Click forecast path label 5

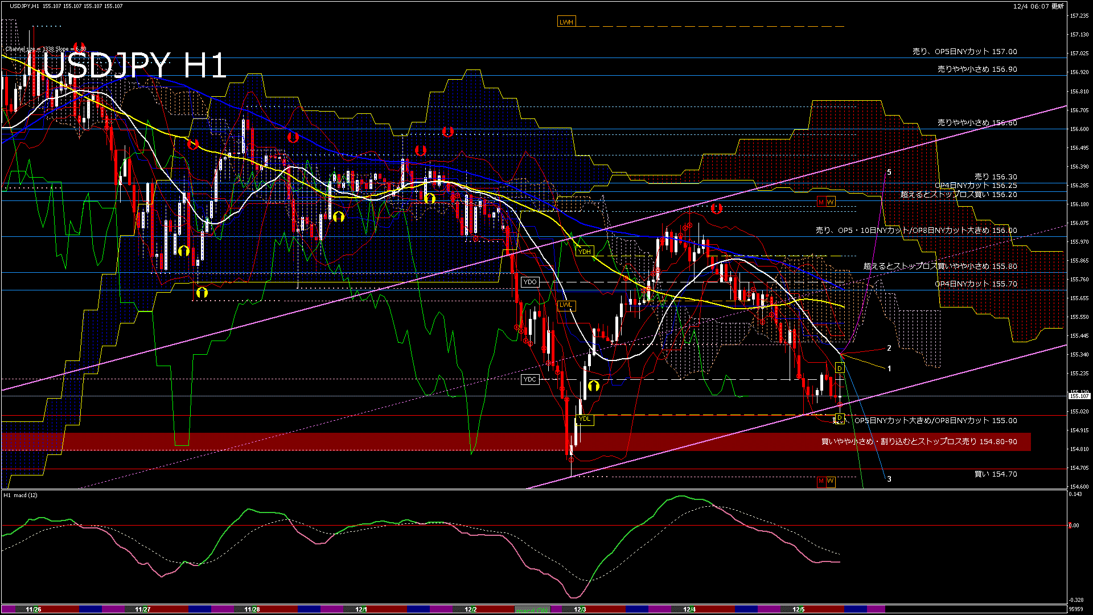(889, 173)
